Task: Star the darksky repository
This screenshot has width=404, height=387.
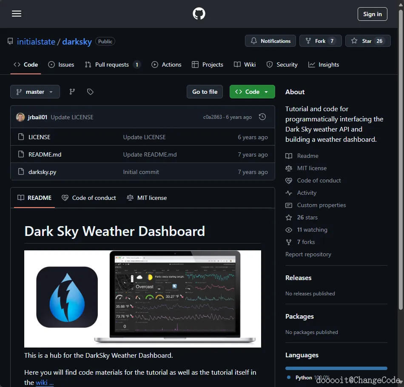Action: point(368,41)
